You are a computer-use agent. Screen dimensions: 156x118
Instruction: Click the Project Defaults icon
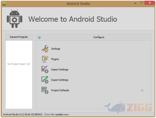[45, 90]
